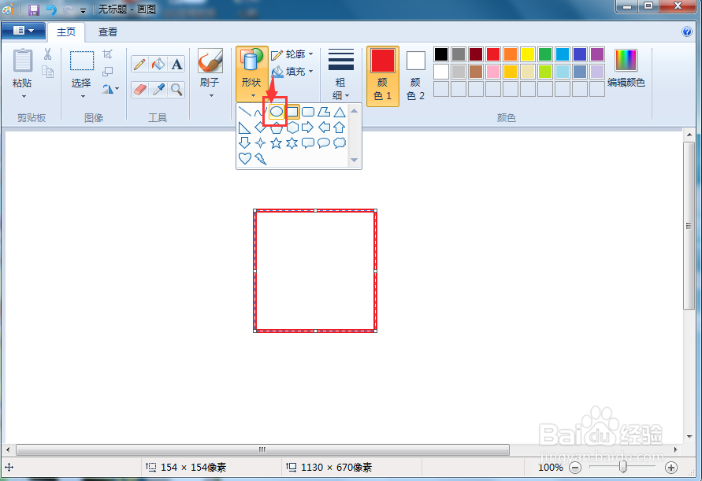Open the Paint file menu button

[x=24, y=31]
